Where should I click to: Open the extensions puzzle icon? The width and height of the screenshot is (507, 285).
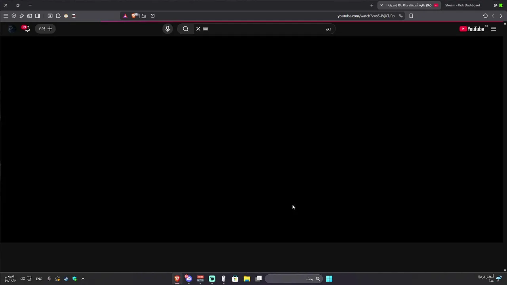click(58, 16)
